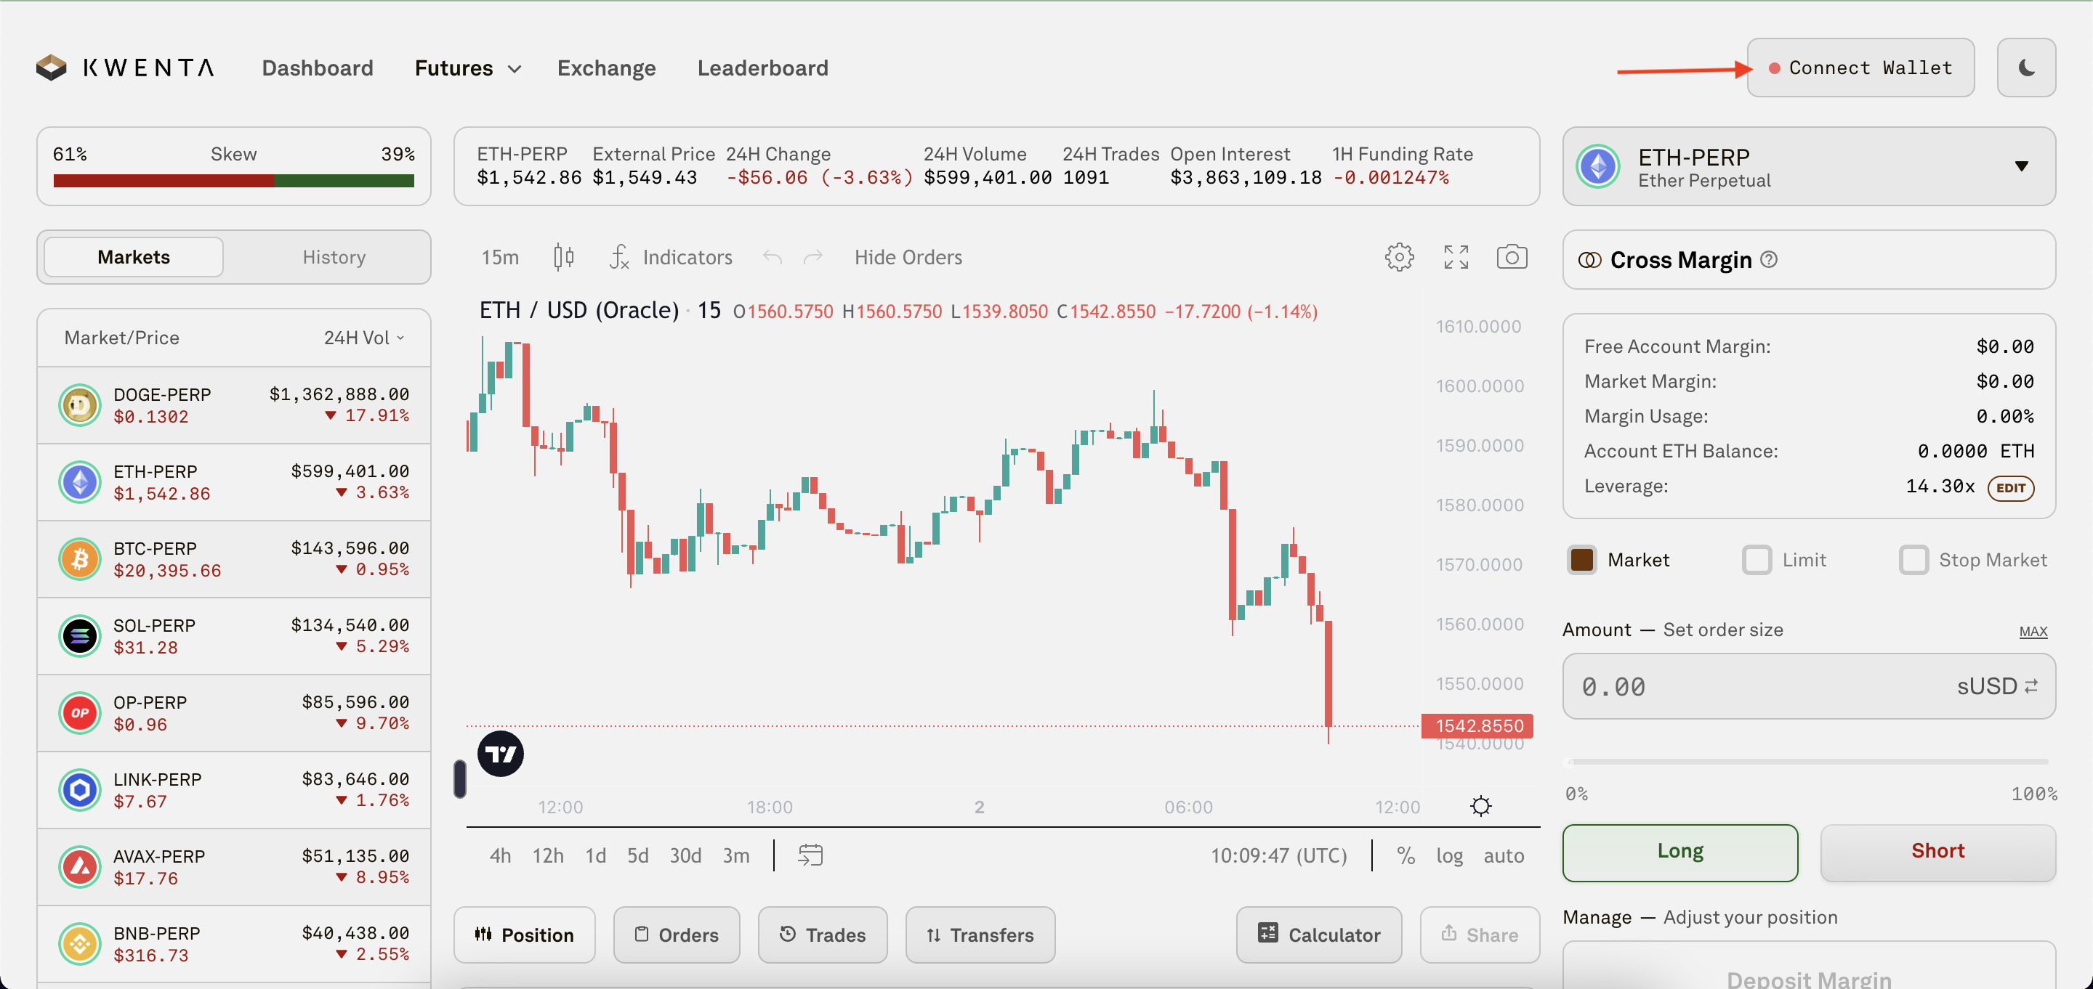
Task: Switch to the History tab
Action: click(334, 257)
